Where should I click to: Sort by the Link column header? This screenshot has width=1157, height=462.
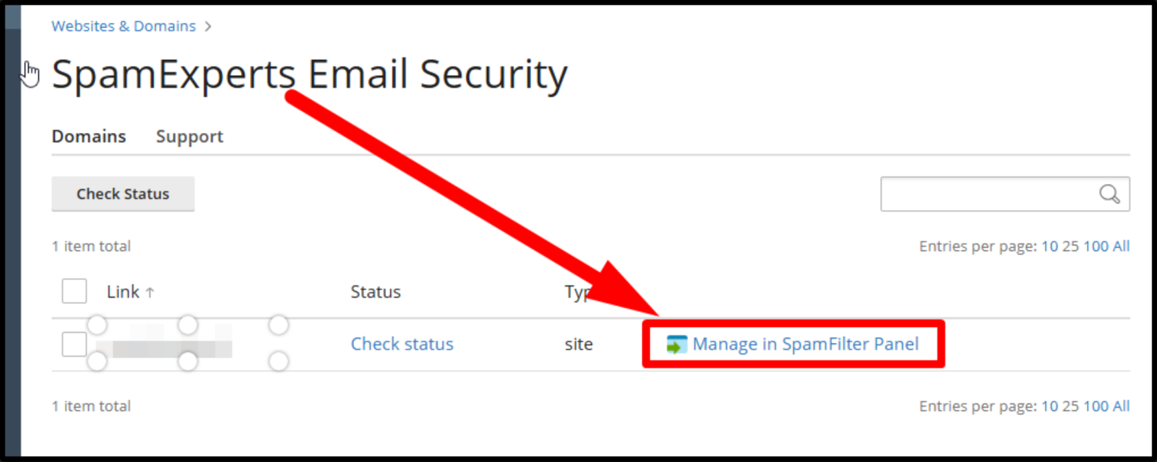123,292
